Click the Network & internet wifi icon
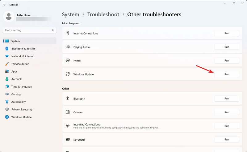The image size is (247, 152). tap(7, 56)
